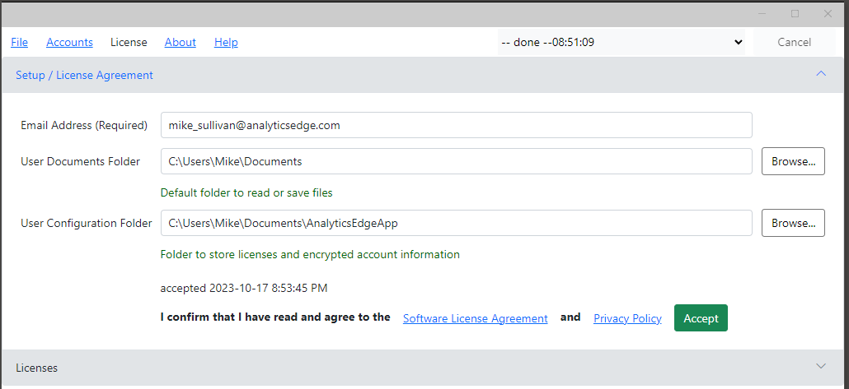Viewport: 849px width, 389px height.
Task: Open the Software License Agreement link
Action: (476, 319)
